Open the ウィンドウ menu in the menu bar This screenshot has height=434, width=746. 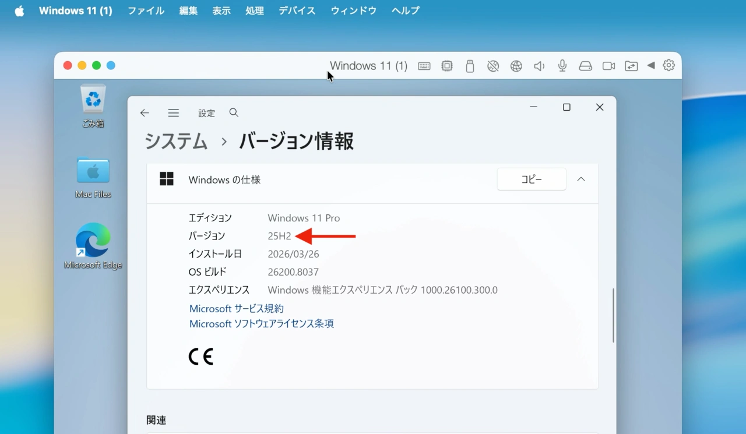353,10
